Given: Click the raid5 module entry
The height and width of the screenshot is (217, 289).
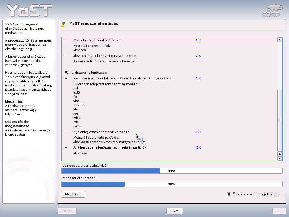Looking at the screenshot, I should tap(77, 126).
